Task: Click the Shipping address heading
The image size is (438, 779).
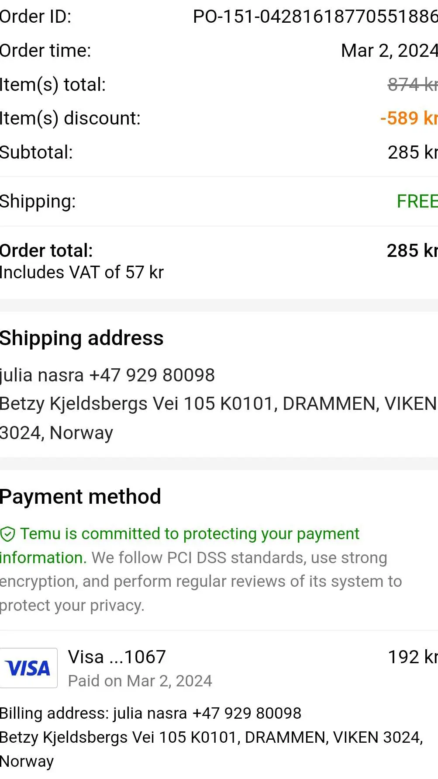Action: click(x=82, y=338)
